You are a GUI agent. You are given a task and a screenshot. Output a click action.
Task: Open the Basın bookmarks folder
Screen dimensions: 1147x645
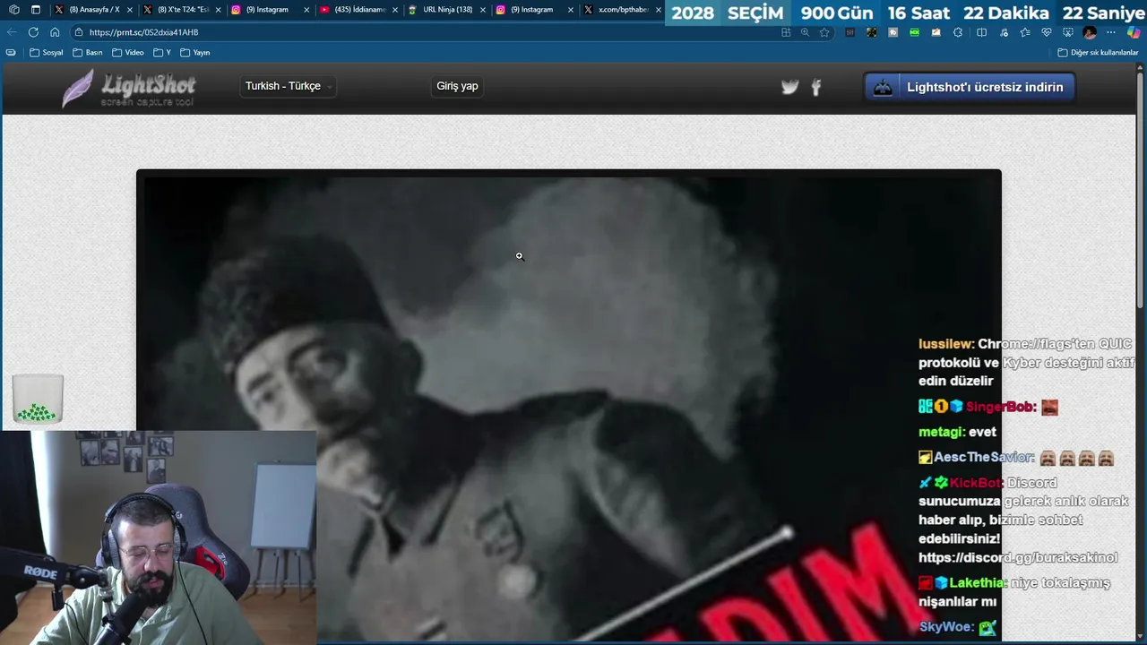pyautogui.click(x=88, y=53)
